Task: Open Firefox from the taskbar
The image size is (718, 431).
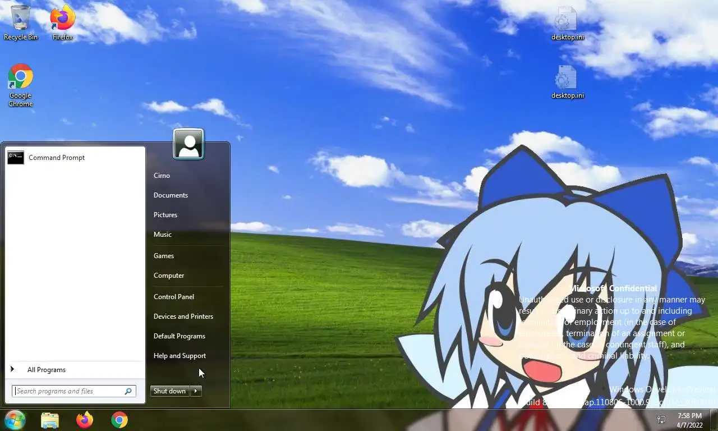Action: pyautogui.click(x=85, y=420)
